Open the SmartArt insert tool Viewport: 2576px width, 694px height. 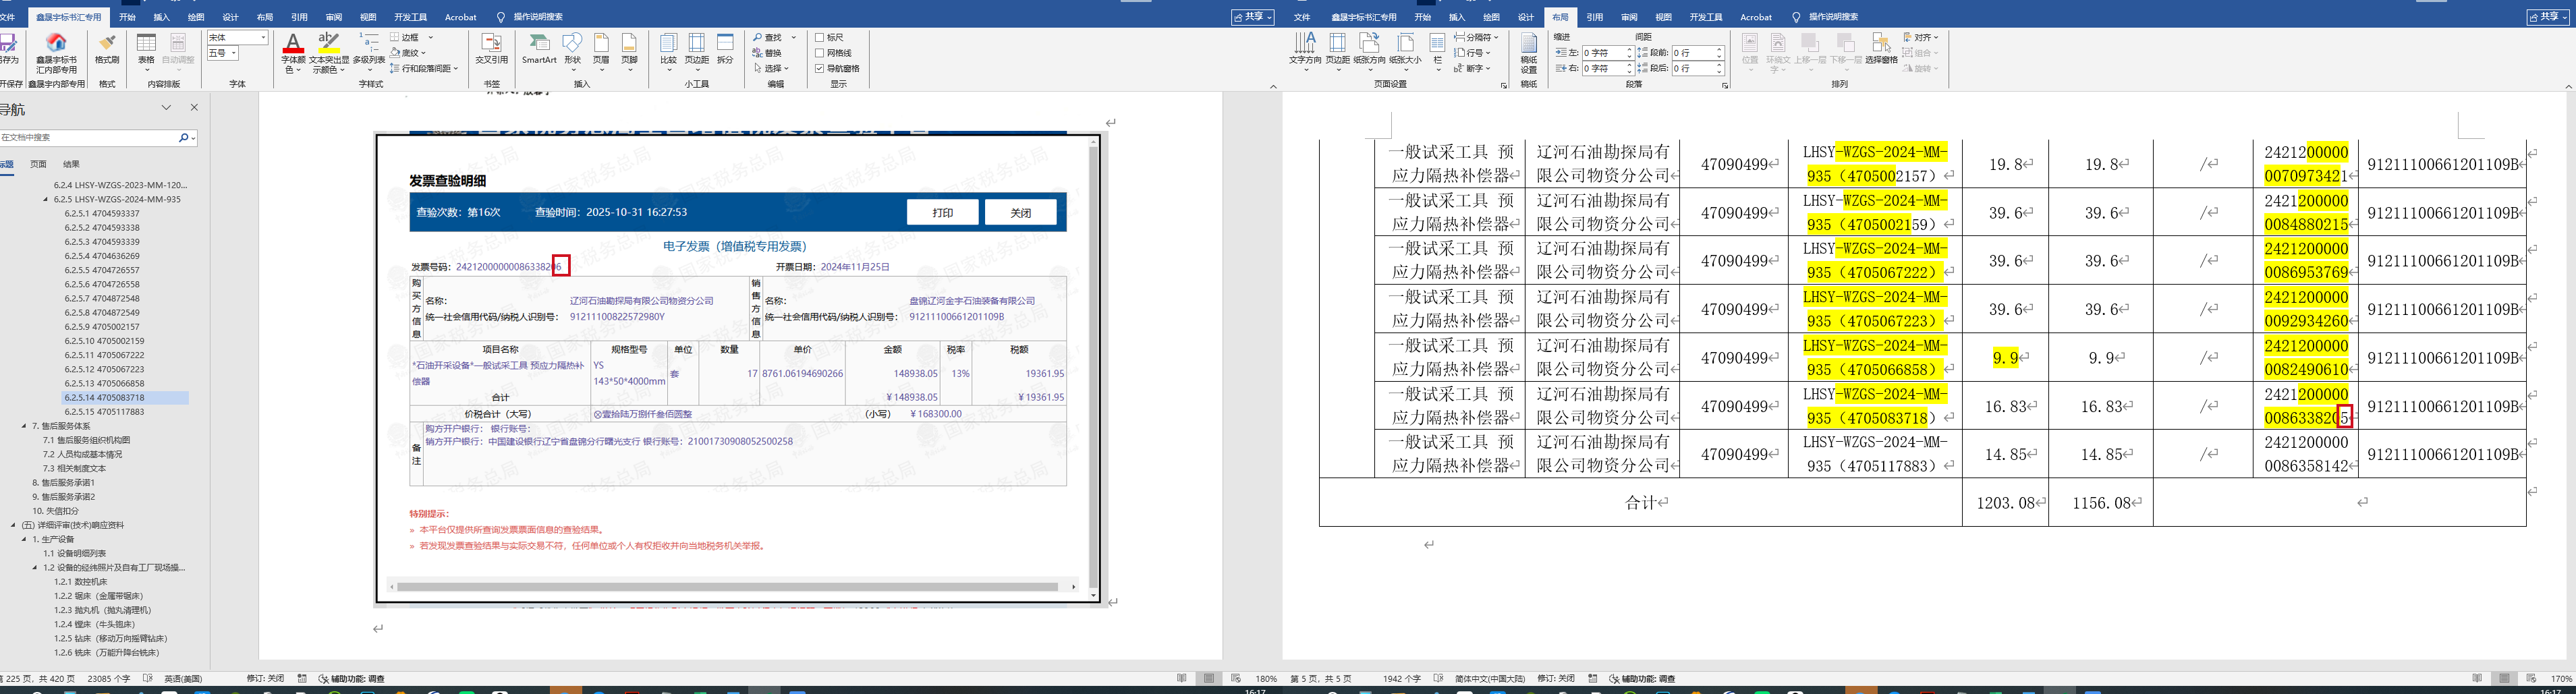click(539, 47)
